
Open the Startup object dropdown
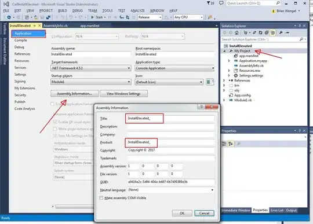click(91, 82)
